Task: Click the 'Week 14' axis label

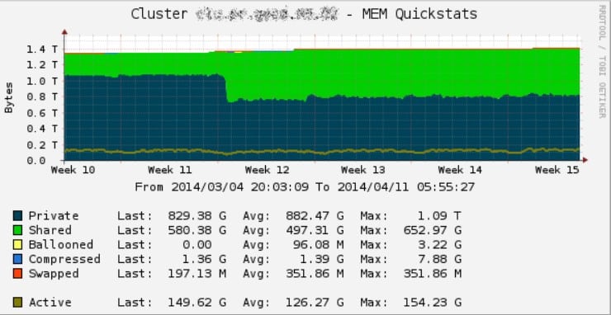Action: [x=460, y=170]
